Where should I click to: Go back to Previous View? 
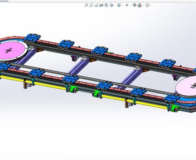pyautogui.click(x=96, y=5)
